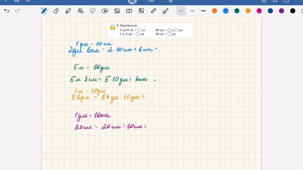This screenshot has height=170, width=303.
Task: Pick the selected light blue pen color
Action: (x=225, y=11)
